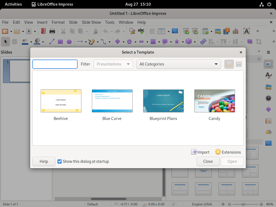Click the Find and Replace icon
276x207 pixels.
pos(132,31)
